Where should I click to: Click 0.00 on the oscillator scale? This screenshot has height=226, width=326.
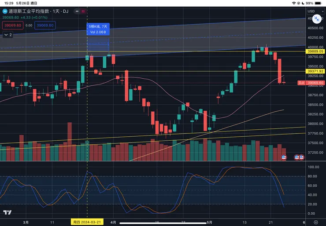311,213
